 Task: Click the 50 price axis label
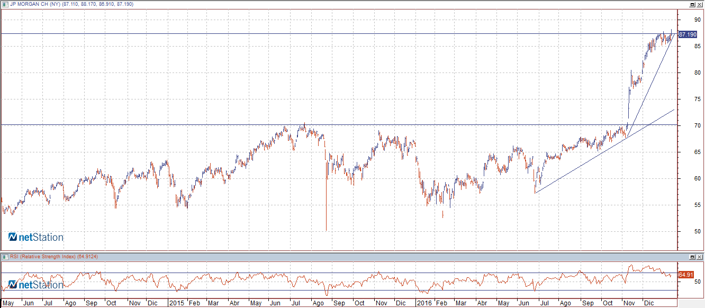point(698,231)
